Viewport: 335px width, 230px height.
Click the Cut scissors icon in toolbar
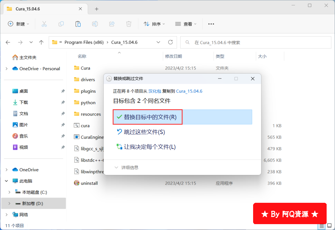click(x=44, y=24)
